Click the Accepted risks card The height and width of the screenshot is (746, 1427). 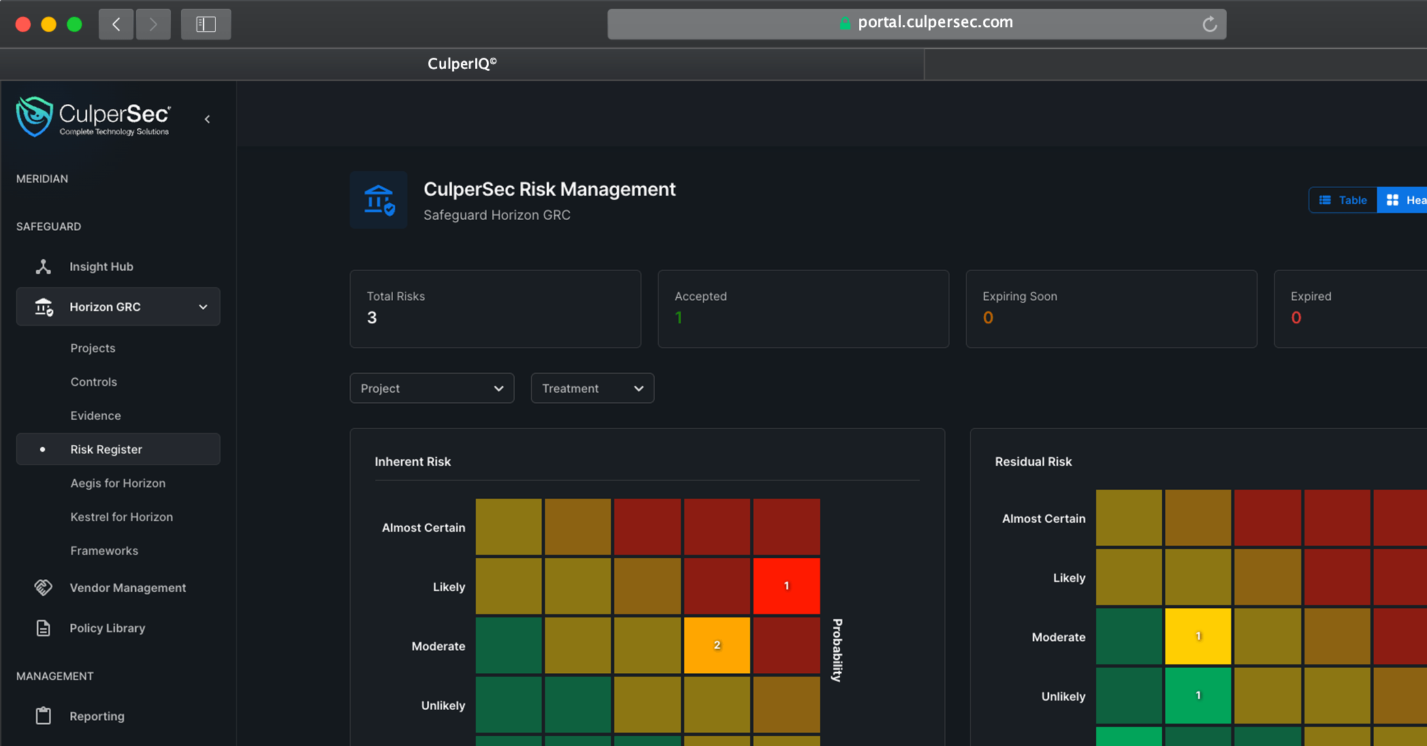pos(803,309)
